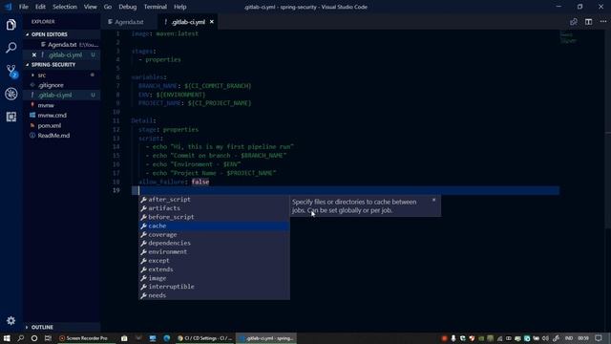Choose except from suggestions
611x344 pixels.
pos(214,261)
